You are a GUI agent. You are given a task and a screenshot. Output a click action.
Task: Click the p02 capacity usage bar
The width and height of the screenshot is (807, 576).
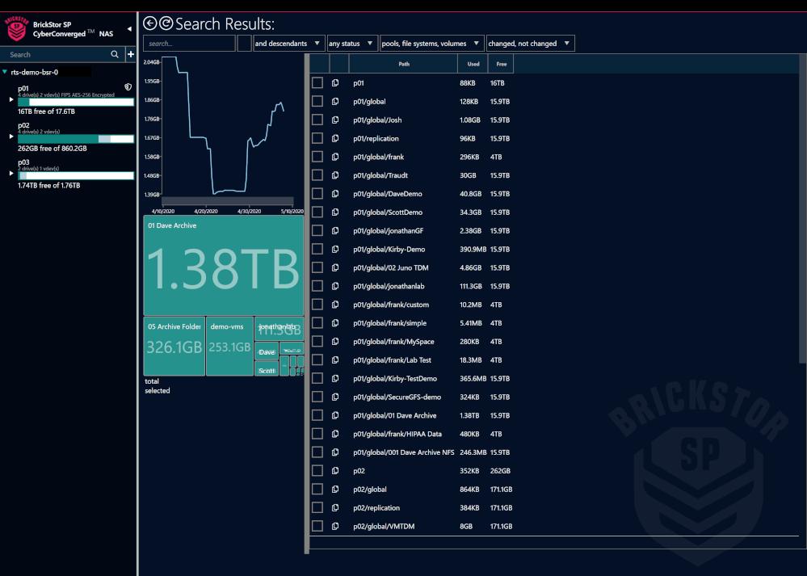pos(75,139)
